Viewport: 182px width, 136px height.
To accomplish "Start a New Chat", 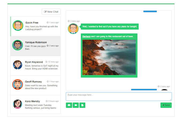I will click(x=51, y=12).
